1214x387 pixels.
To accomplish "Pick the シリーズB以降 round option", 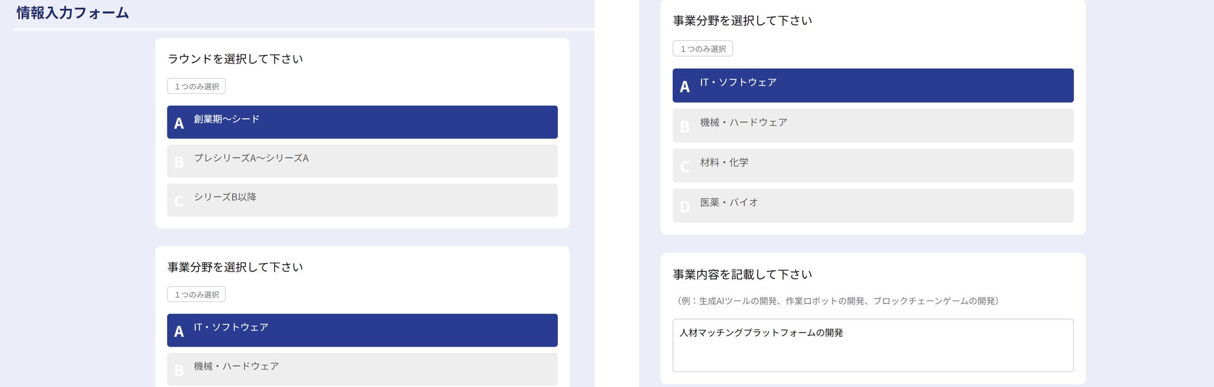I will (x=362, y=200).
